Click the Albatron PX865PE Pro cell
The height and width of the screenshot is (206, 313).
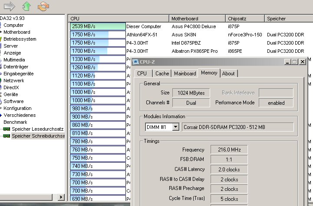[194, 51]
